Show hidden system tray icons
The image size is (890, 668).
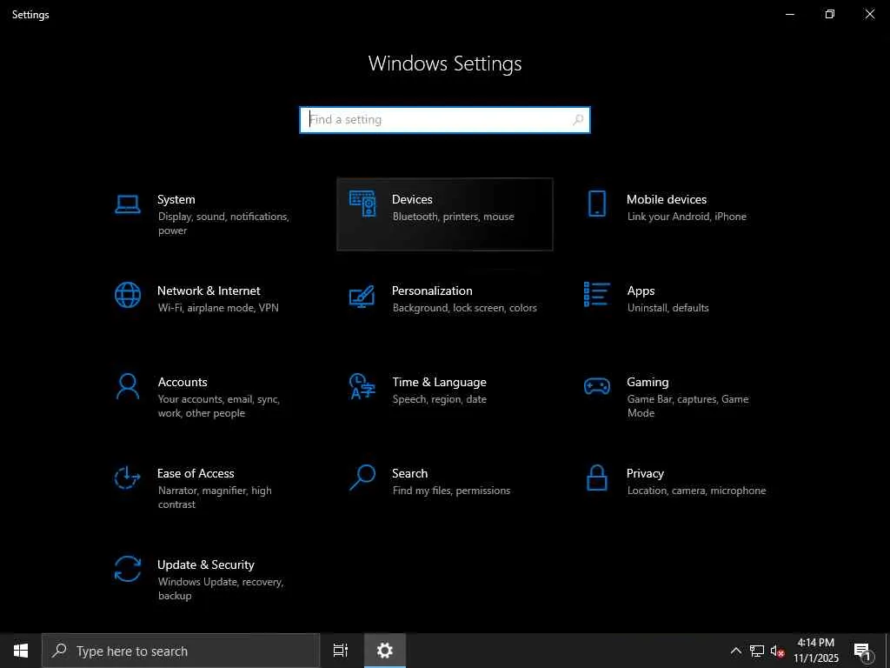[x=735, y=651]
